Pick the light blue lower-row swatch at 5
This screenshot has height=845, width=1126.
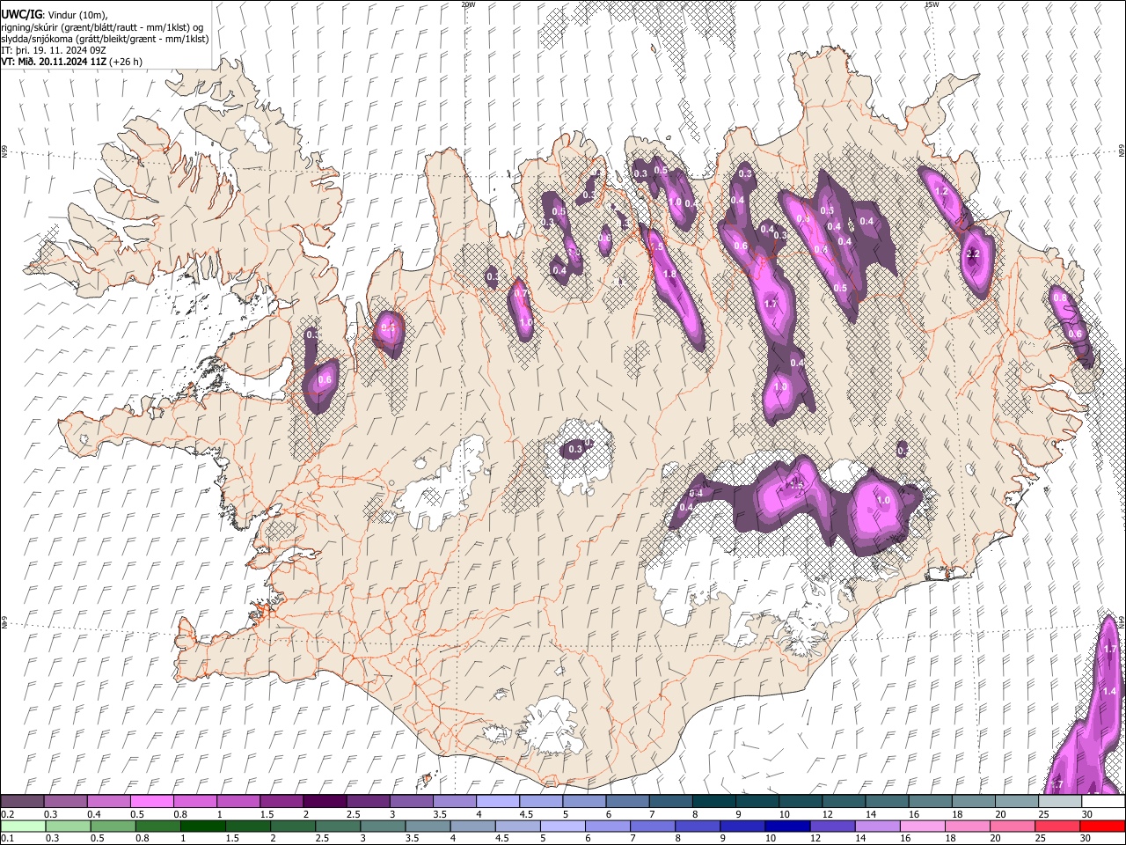(x=563, y=826)
